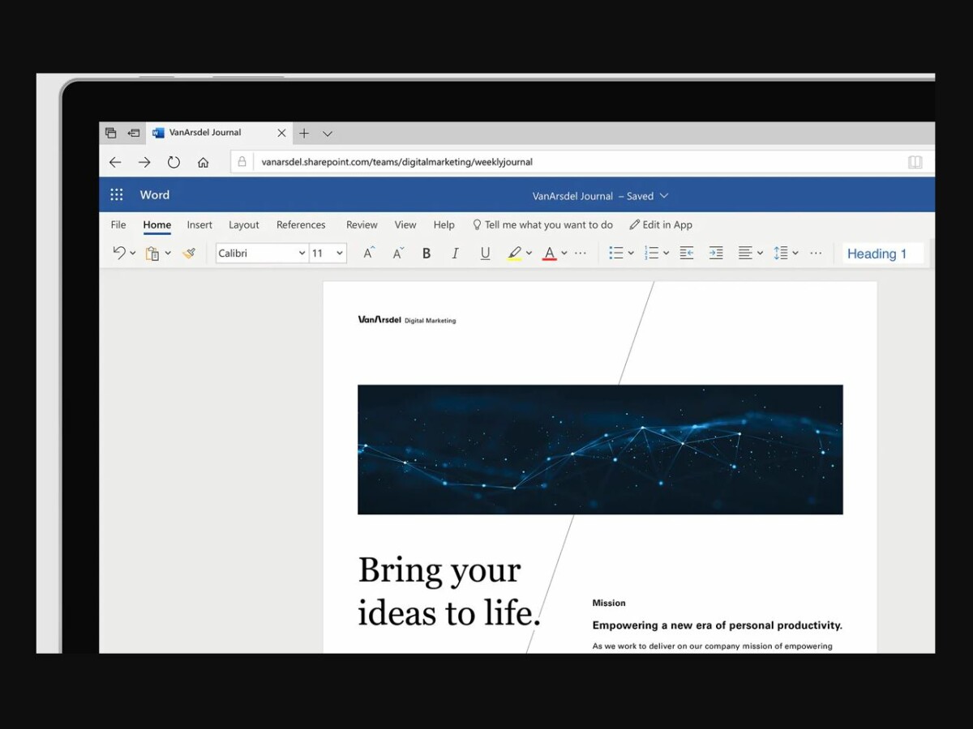Expand line spacing options arrow
973x729 pixels.
click(795, 254)
